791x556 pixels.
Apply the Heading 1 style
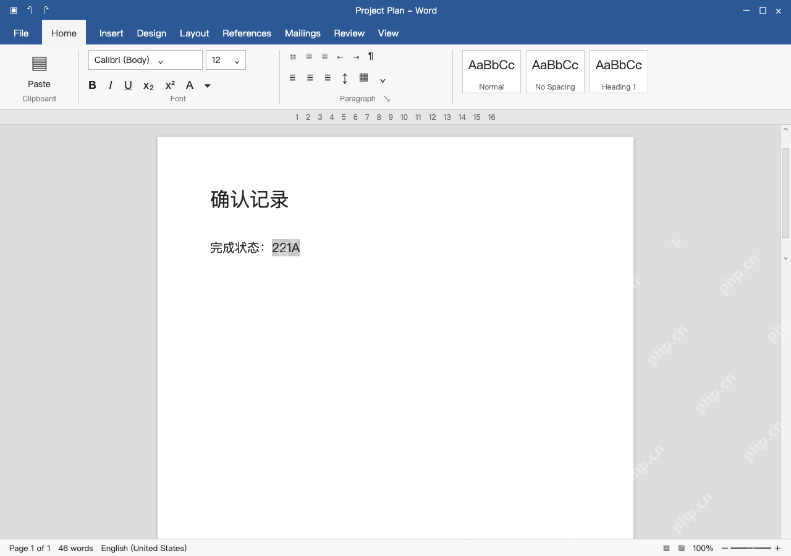click(x=619, y=72)
